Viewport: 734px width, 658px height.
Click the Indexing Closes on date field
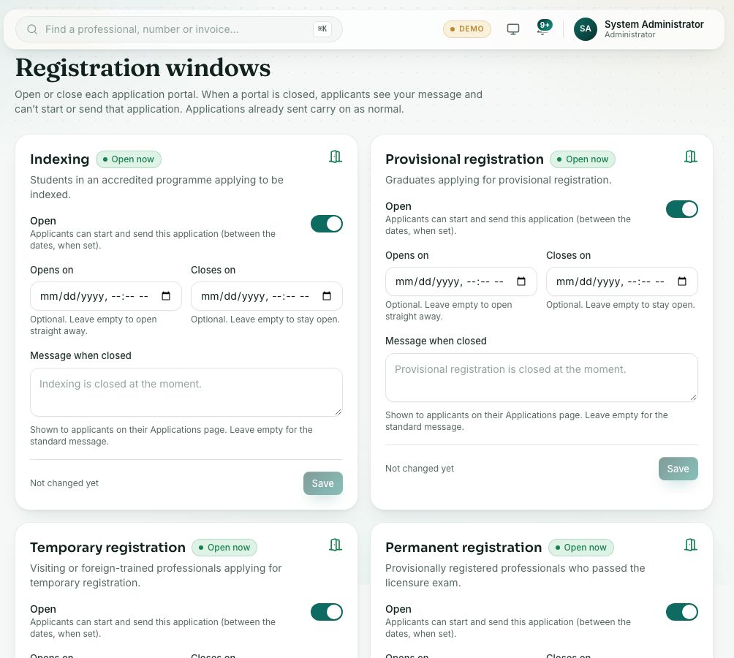click(x=267, y=296)
